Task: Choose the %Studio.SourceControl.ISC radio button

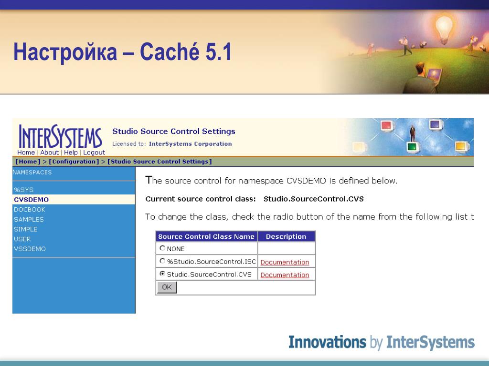Action: point(162,261)
